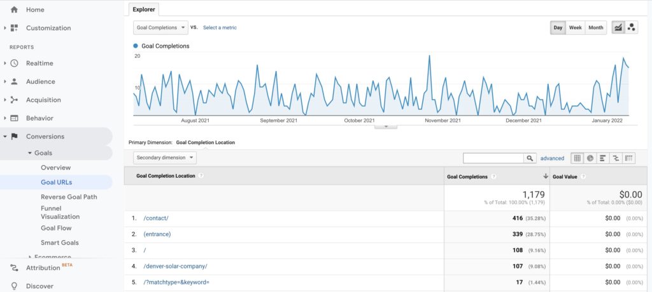Open the advanced filter link

point(552,158)
